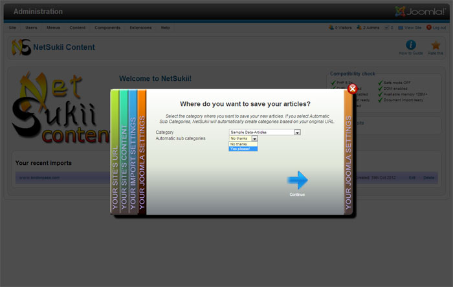
Task: Click the 'Compatibility check' title
Action: click(353, 74)
